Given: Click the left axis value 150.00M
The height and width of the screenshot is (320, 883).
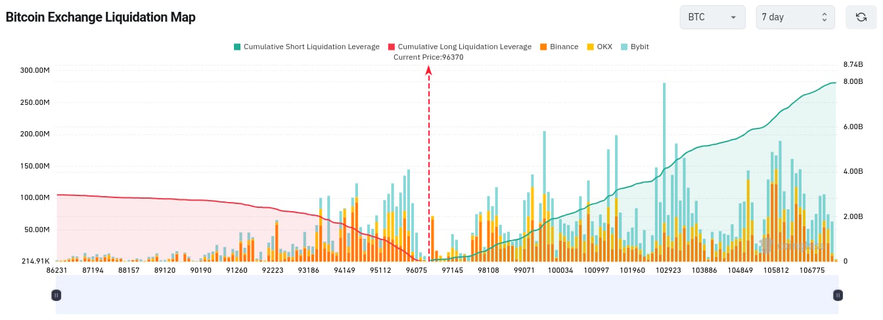Looking at the screenshot, I should point(35,166).
